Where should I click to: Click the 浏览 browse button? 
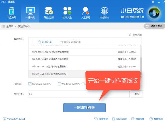(137, 94)
